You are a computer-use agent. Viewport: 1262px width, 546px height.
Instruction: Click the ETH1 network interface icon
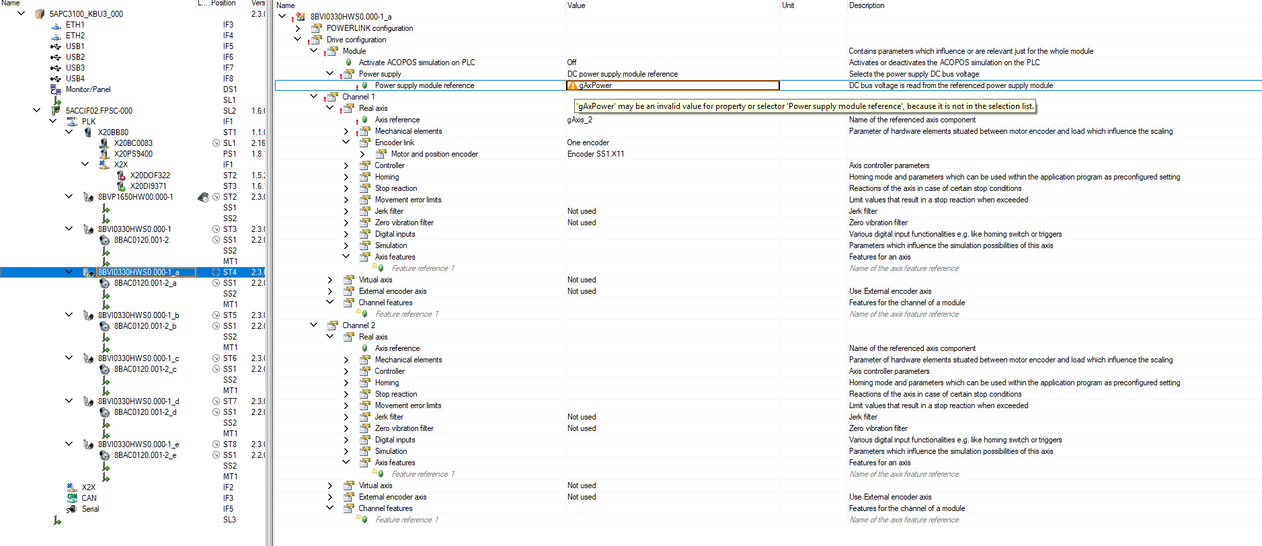pos(56,26)
